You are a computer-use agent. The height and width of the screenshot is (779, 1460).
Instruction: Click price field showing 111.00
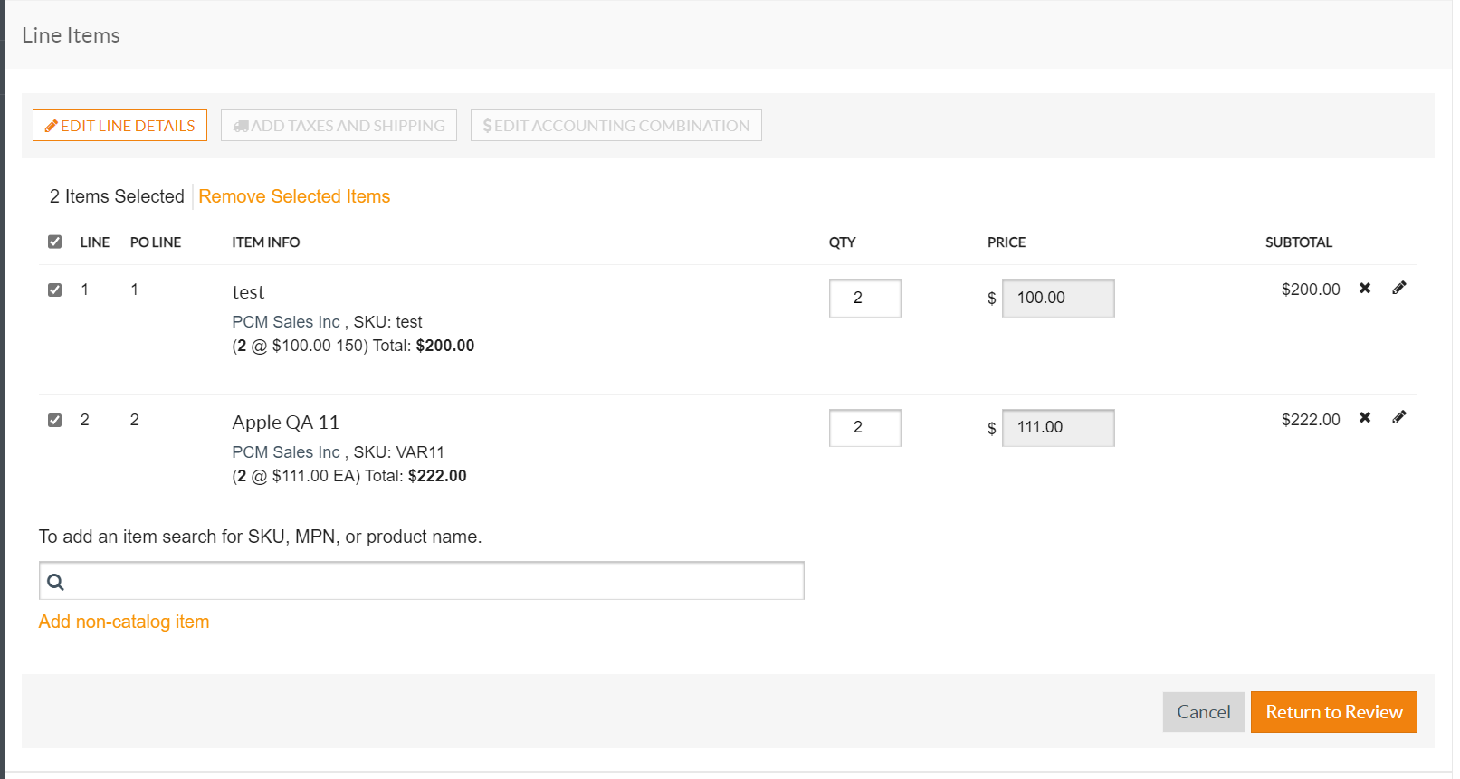coord(1058,428)
